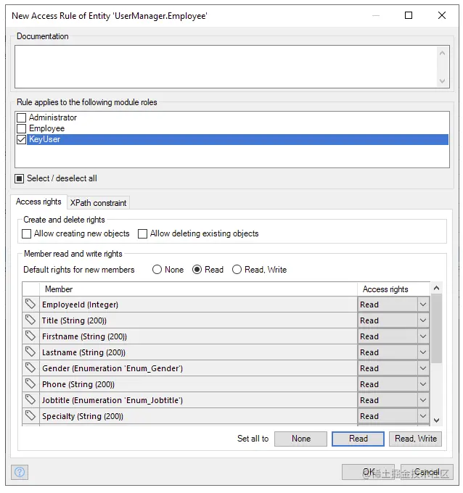This screenshot has width=463, height=493.
Task: Click the tag icon beside Lastname
Action: [30, 352]
